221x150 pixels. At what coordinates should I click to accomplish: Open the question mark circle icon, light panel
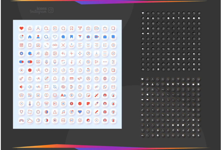click(x=96, y=79)
